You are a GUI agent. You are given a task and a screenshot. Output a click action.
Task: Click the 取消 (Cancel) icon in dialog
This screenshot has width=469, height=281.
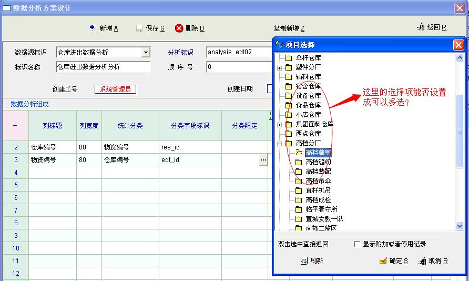422,261
